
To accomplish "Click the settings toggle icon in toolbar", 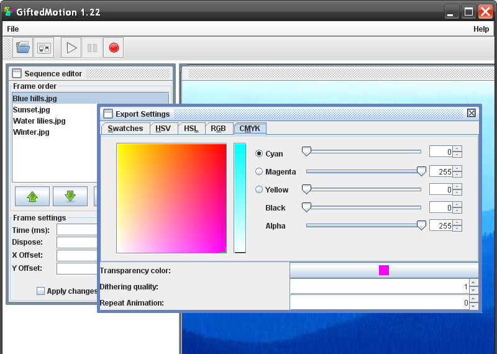I will [x=44, y=48].
